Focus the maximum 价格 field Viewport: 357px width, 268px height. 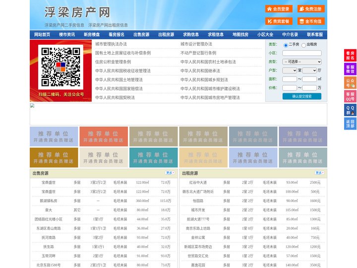point(309,88)
